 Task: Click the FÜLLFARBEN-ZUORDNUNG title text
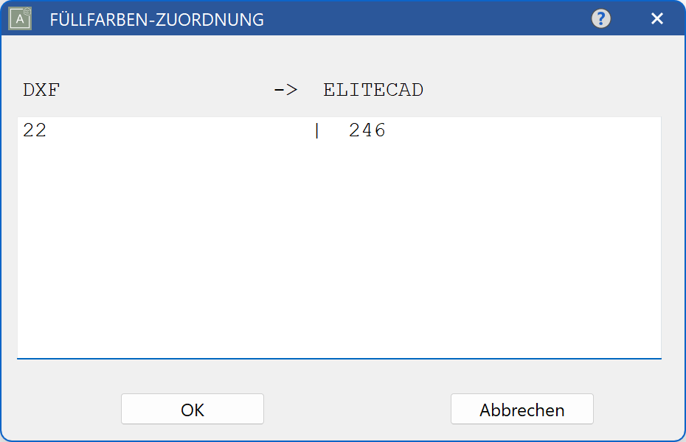156,20
